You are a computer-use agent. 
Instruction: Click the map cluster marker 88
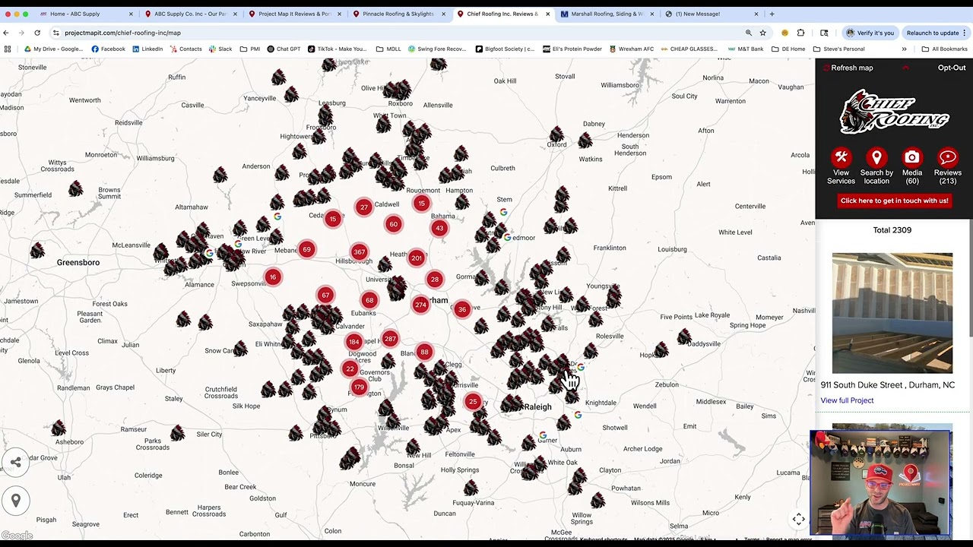tap(424, 352)
